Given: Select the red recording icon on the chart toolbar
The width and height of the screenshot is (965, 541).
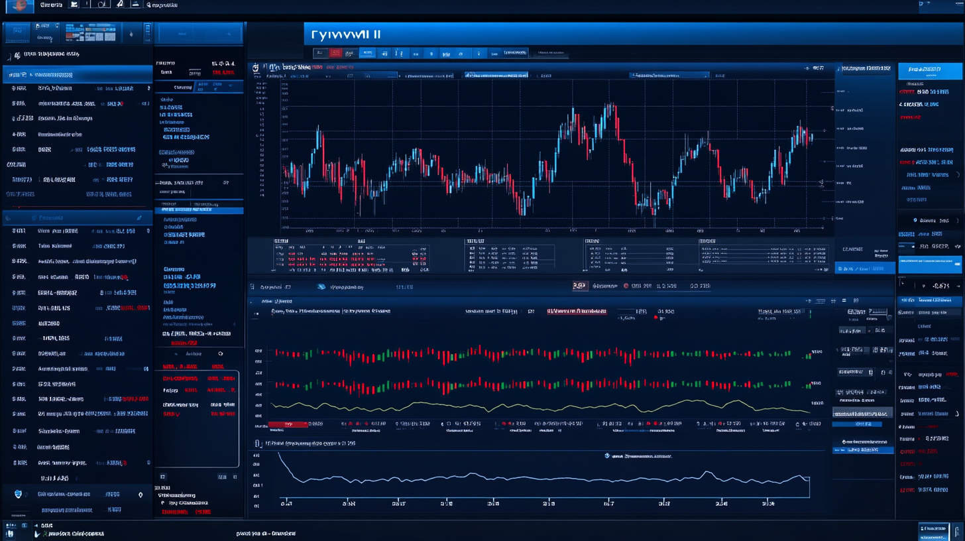Looking at the screenshot, I should click(x=336, y=53).
